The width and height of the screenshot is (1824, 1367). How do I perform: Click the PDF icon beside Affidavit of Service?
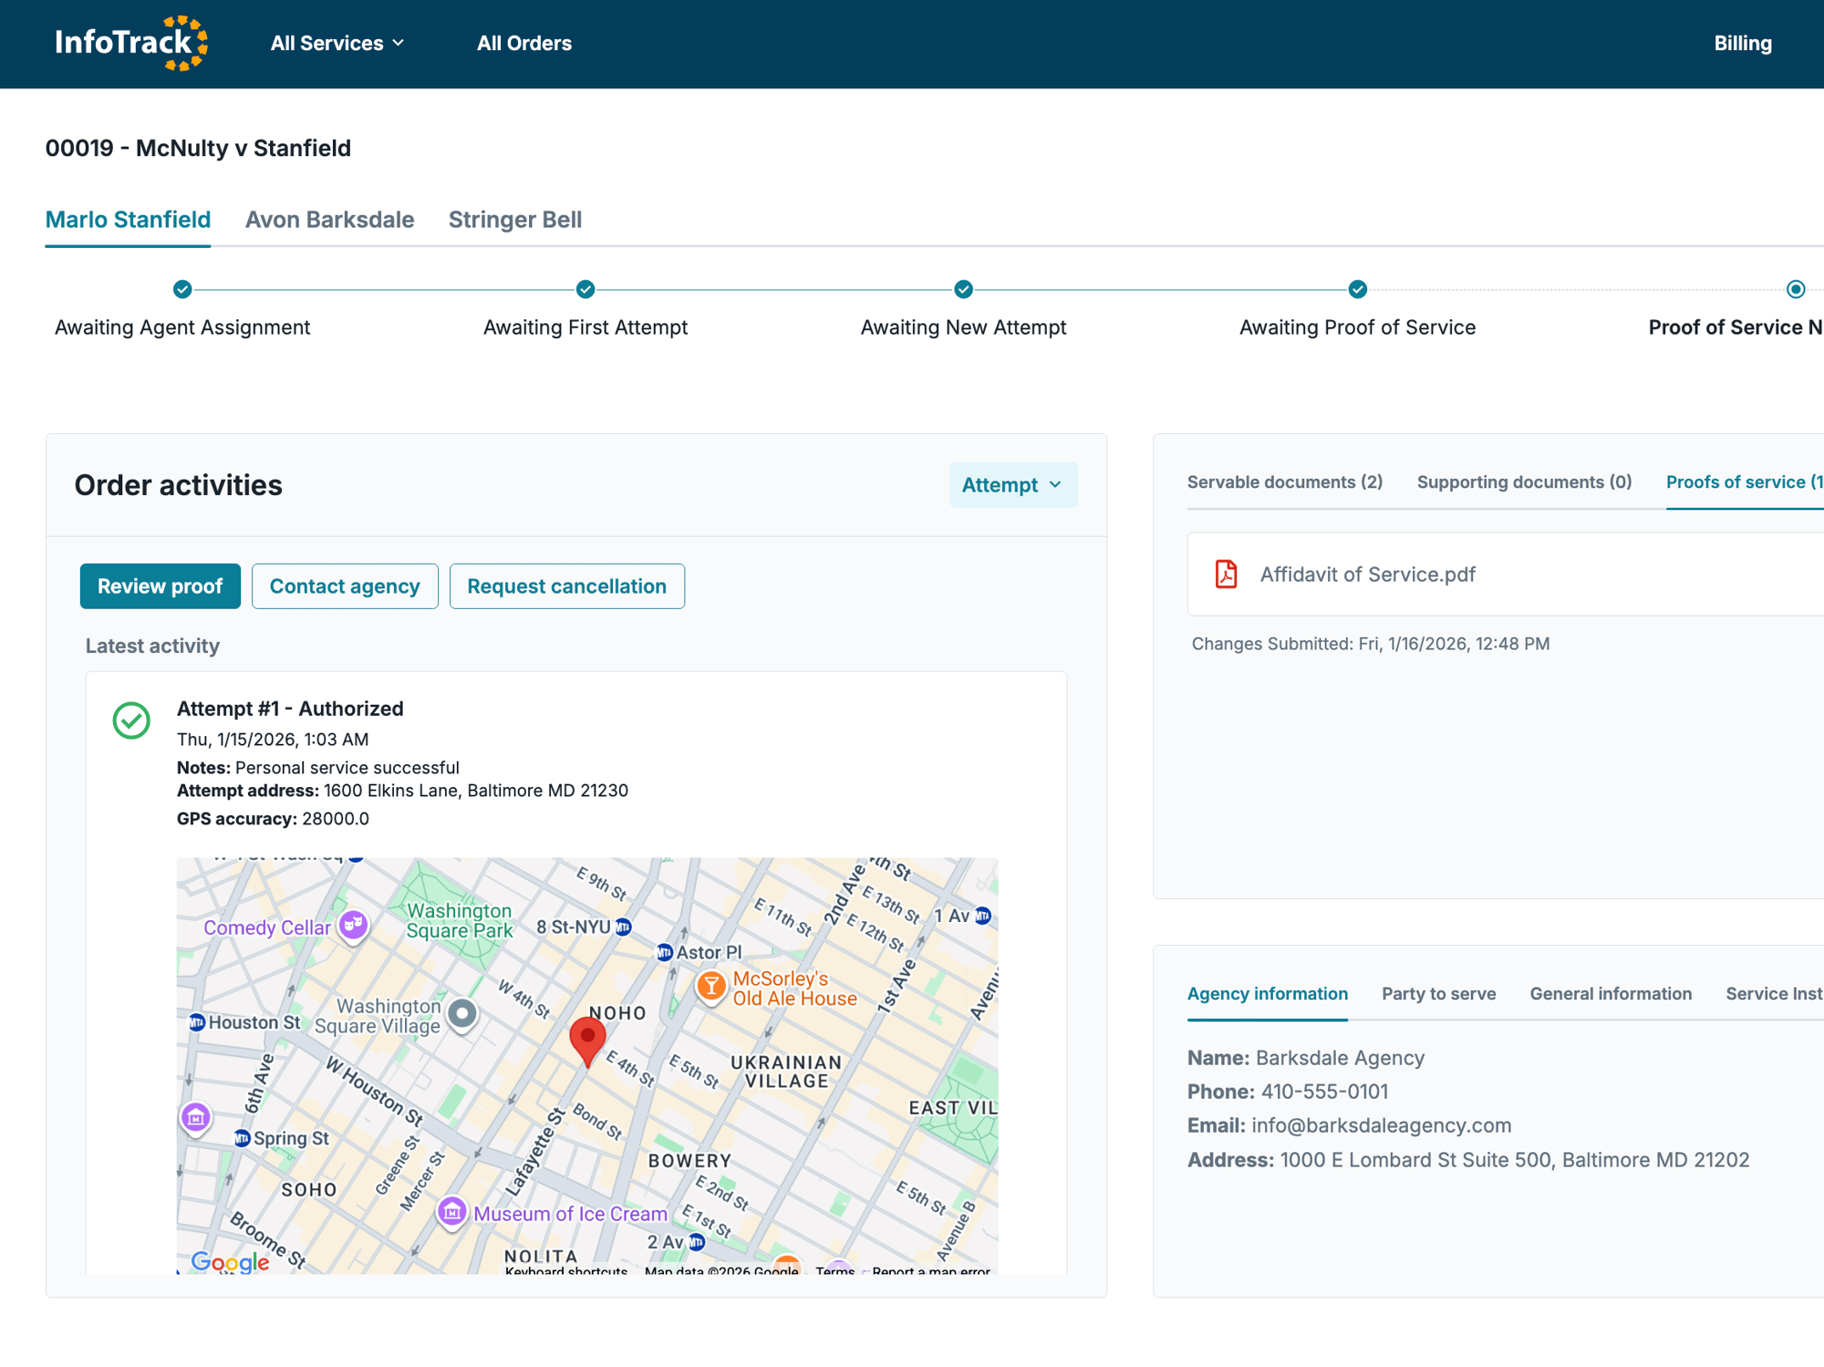(x=1226, y=574)
